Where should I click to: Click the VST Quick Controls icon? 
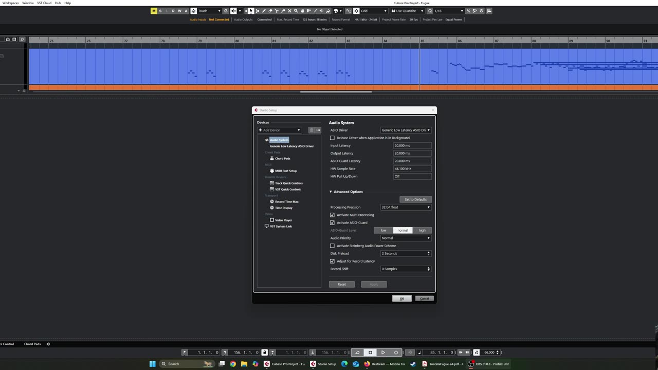[272, 189]
